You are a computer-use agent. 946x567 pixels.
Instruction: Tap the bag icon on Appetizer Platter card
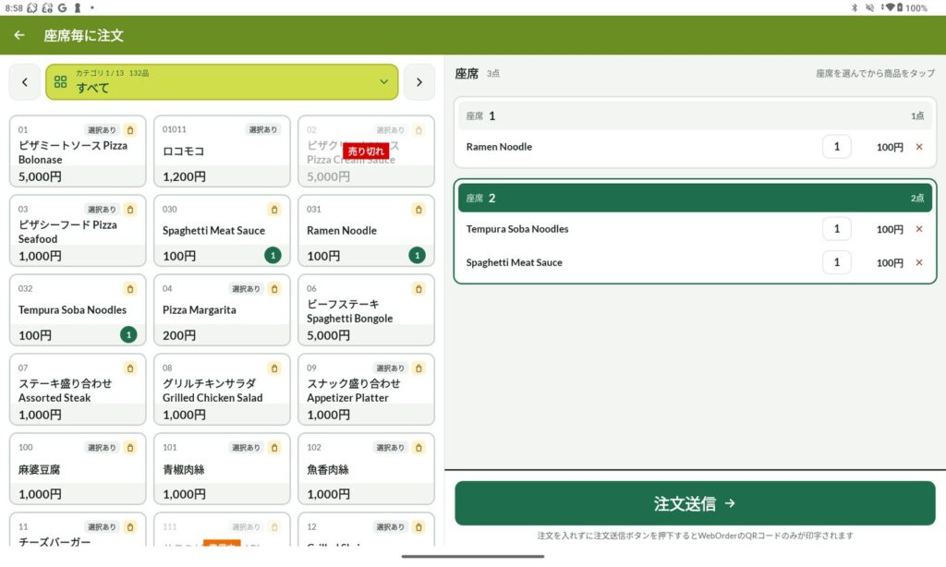click(418, 368)
